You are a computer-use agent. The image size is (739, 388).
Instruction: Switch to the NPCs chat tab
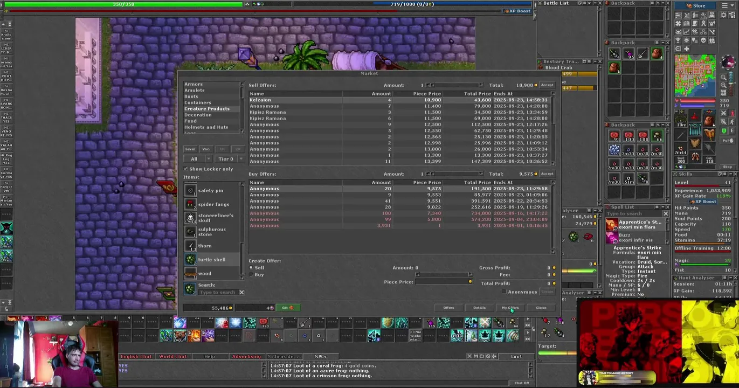(x=321, y=356)
